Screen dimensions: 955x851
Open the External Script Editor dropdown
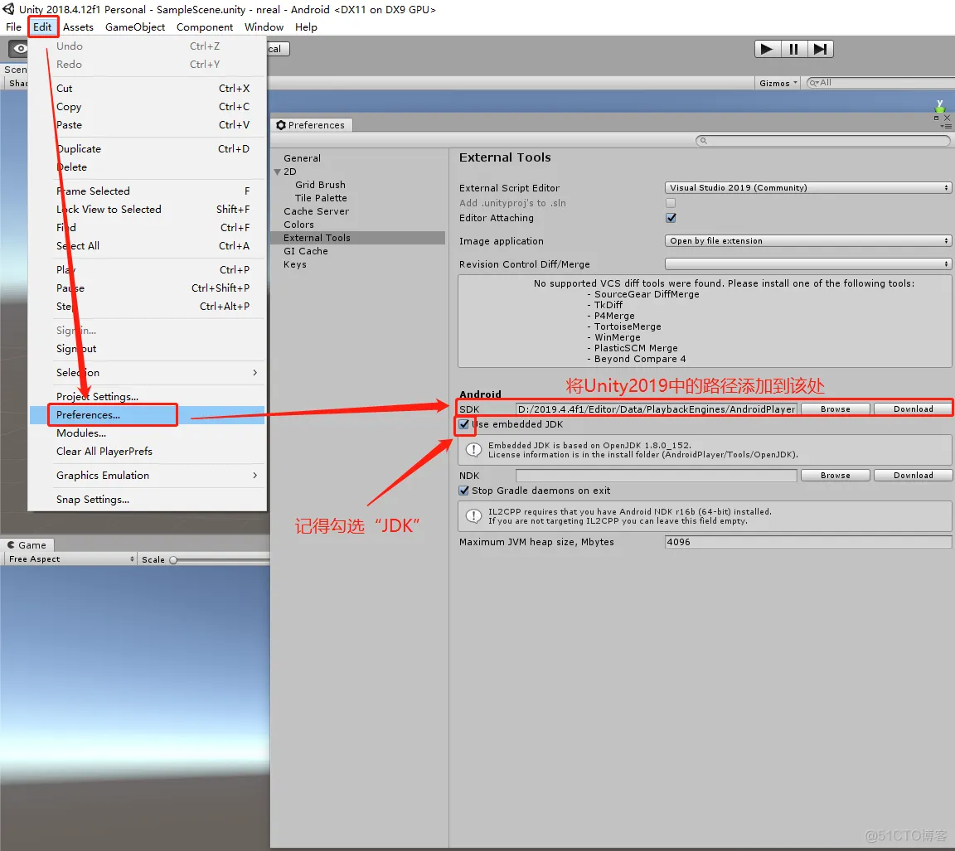click(808, 187)
